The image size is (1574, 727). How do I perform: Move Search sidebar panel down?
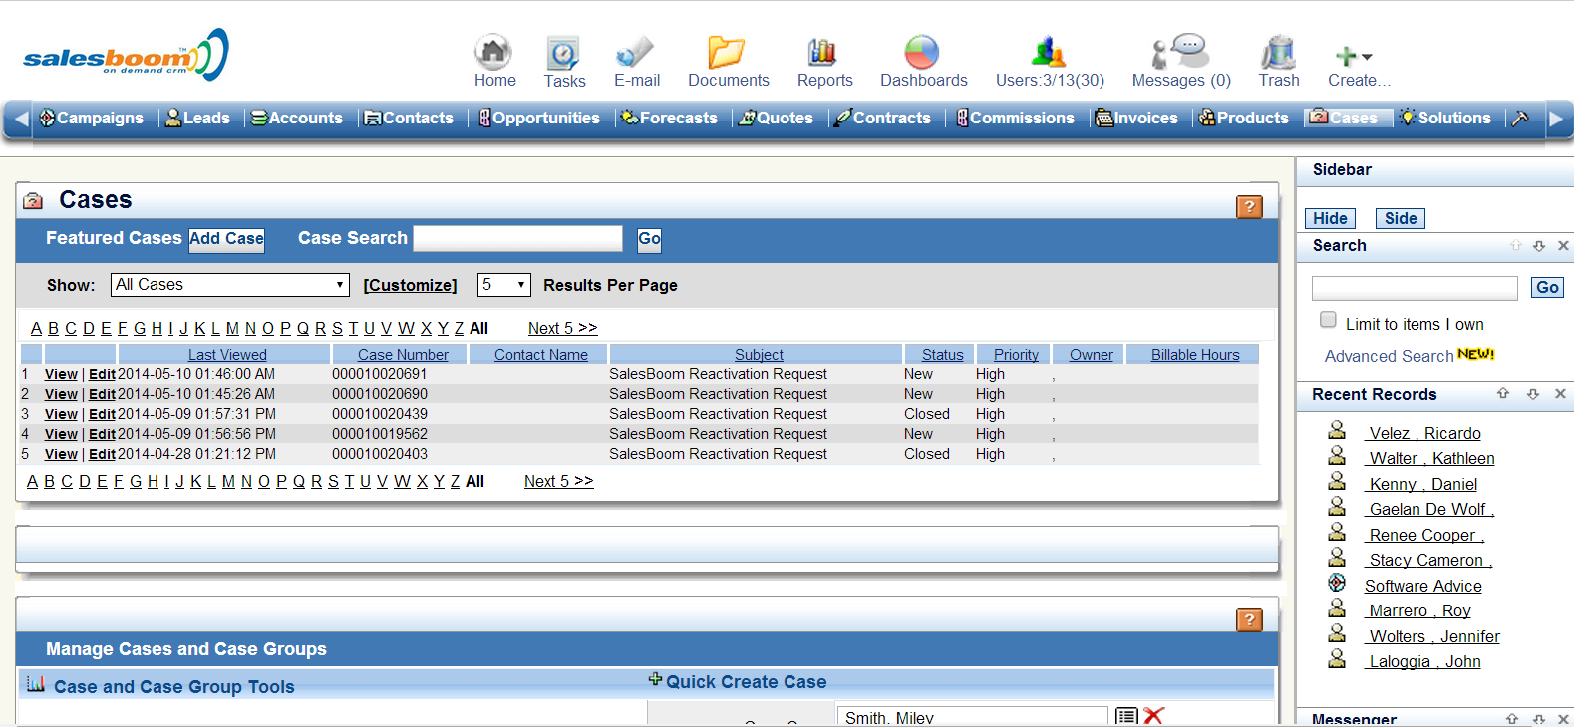point(1539,245)
